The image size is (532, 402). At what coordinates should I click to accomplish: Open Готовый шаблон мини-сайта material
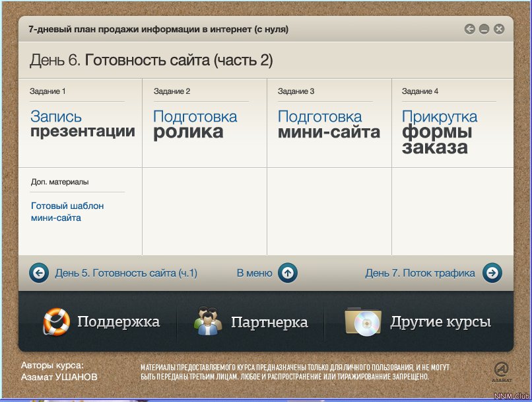tap(67, 212)
